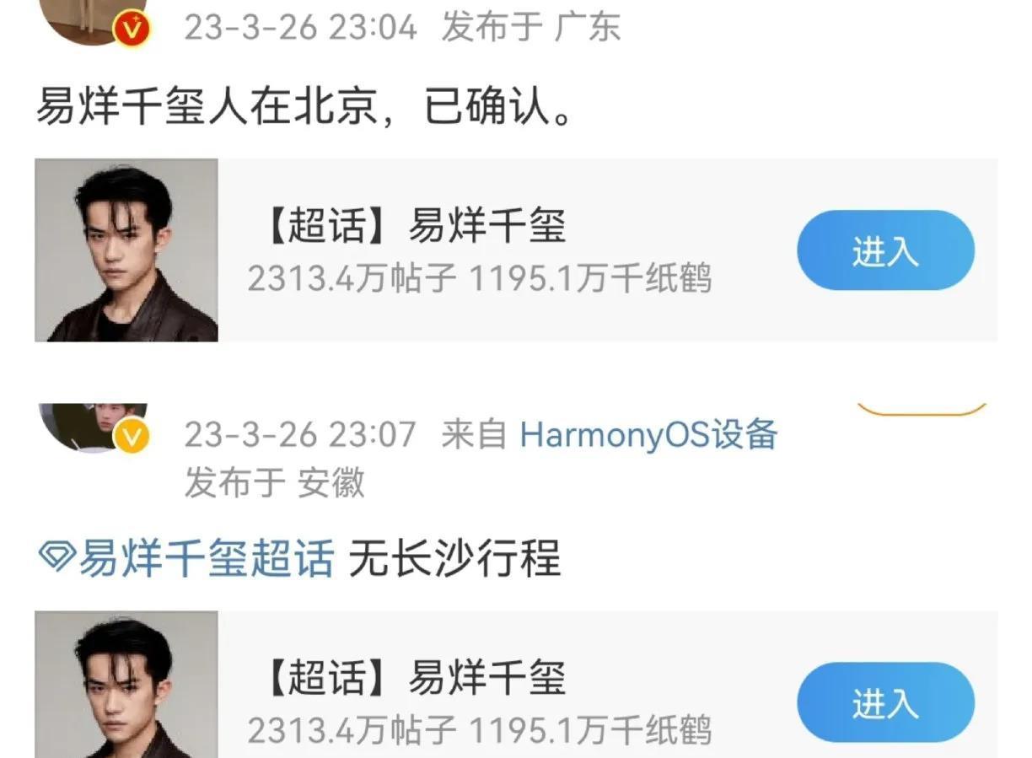Open the second poster's profile avatar

[94, 427]
